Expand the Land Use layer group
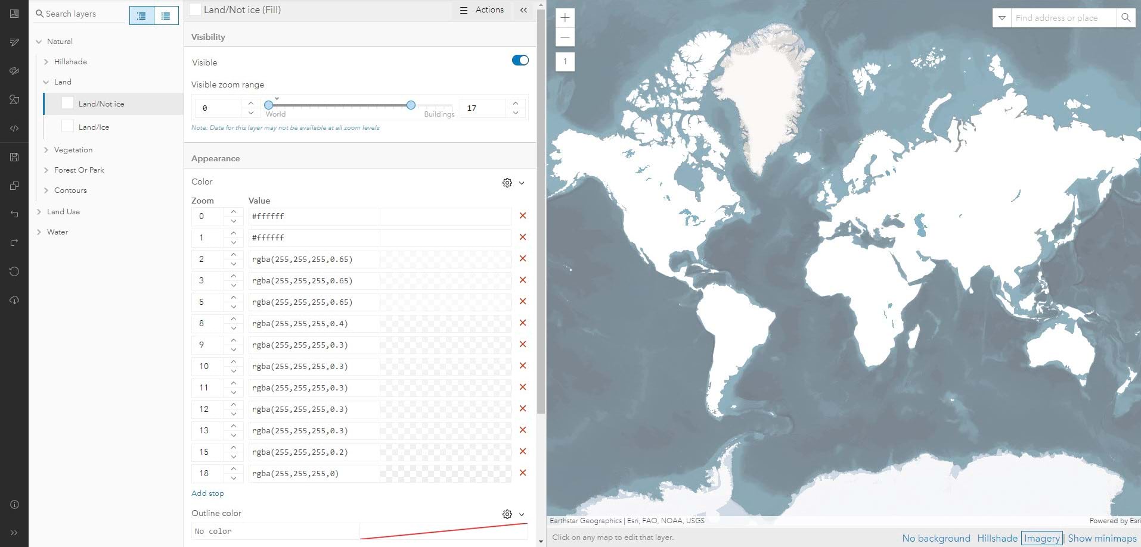 pyautogui.click(x=39, y=212)
